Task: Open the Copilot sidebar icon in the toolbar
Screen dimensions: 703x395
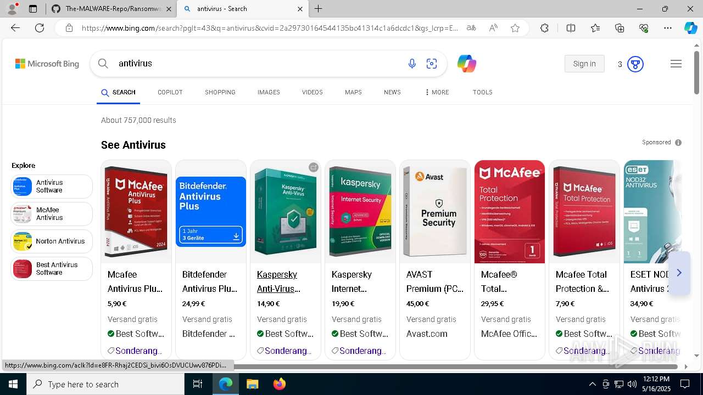Action: point(690,28)
